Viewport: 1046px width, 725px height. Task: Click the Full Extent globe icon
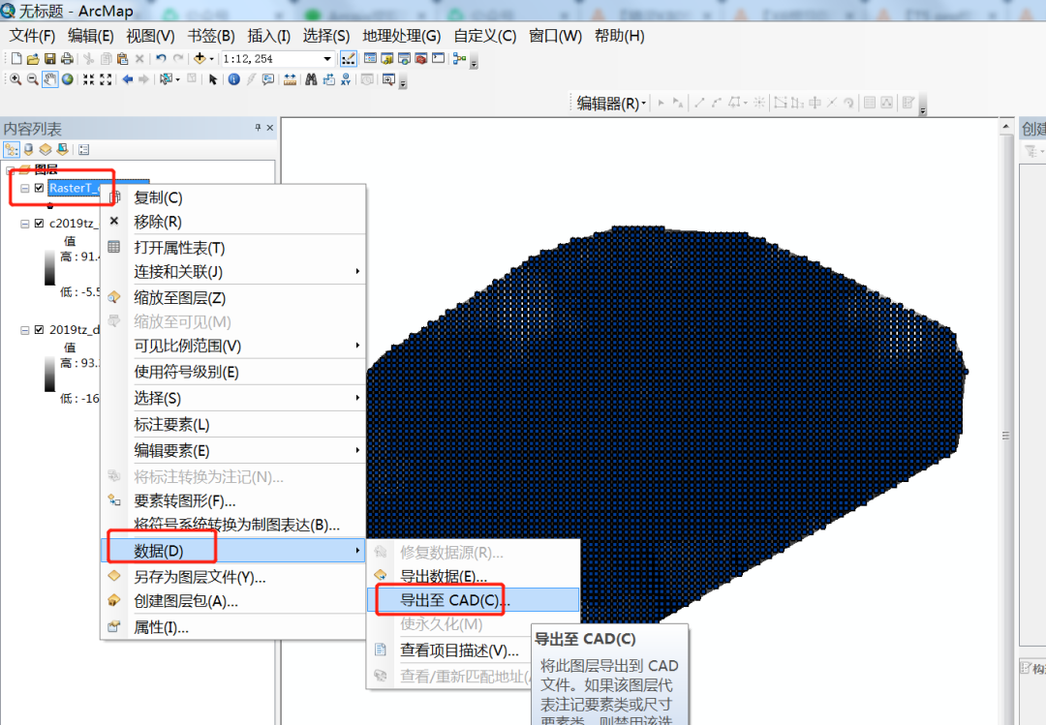(67, 79)
